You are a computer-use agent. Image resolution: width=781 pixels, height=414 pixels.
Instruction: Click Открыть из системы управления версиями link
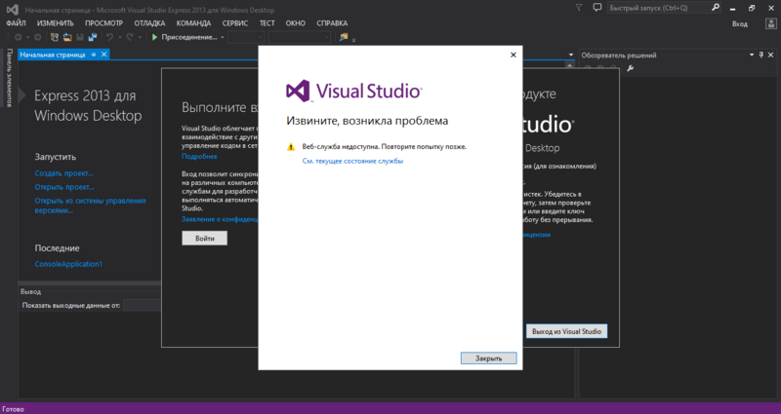click(90, 206)
